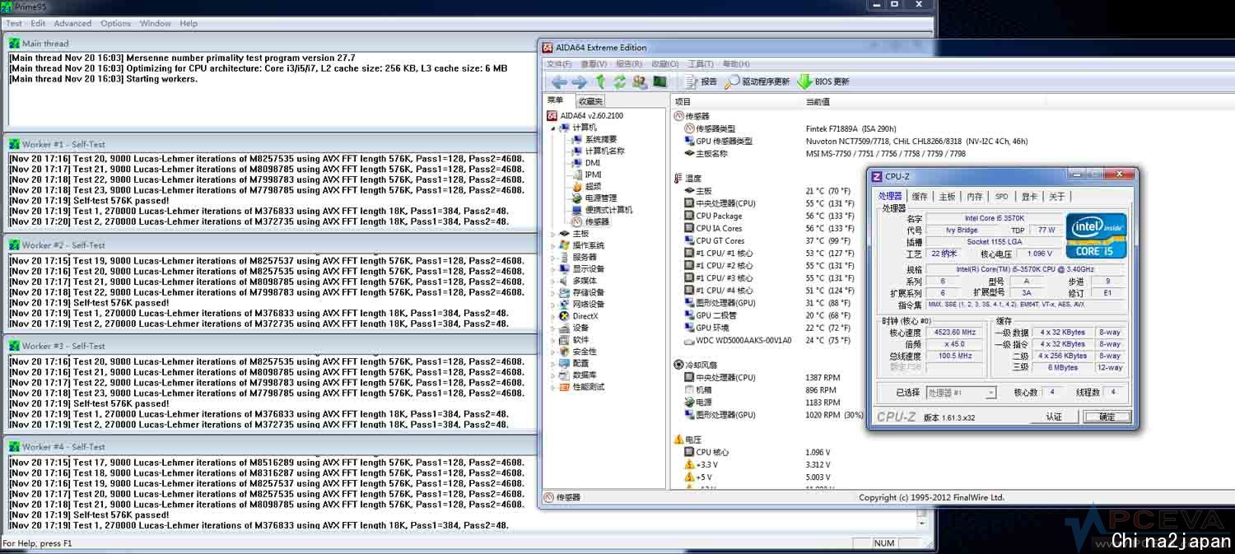Click the 设备 icon in AIDA64 tree
Image resolution: width=1235 pixels, height=554 pixels.
coord(564,328)
